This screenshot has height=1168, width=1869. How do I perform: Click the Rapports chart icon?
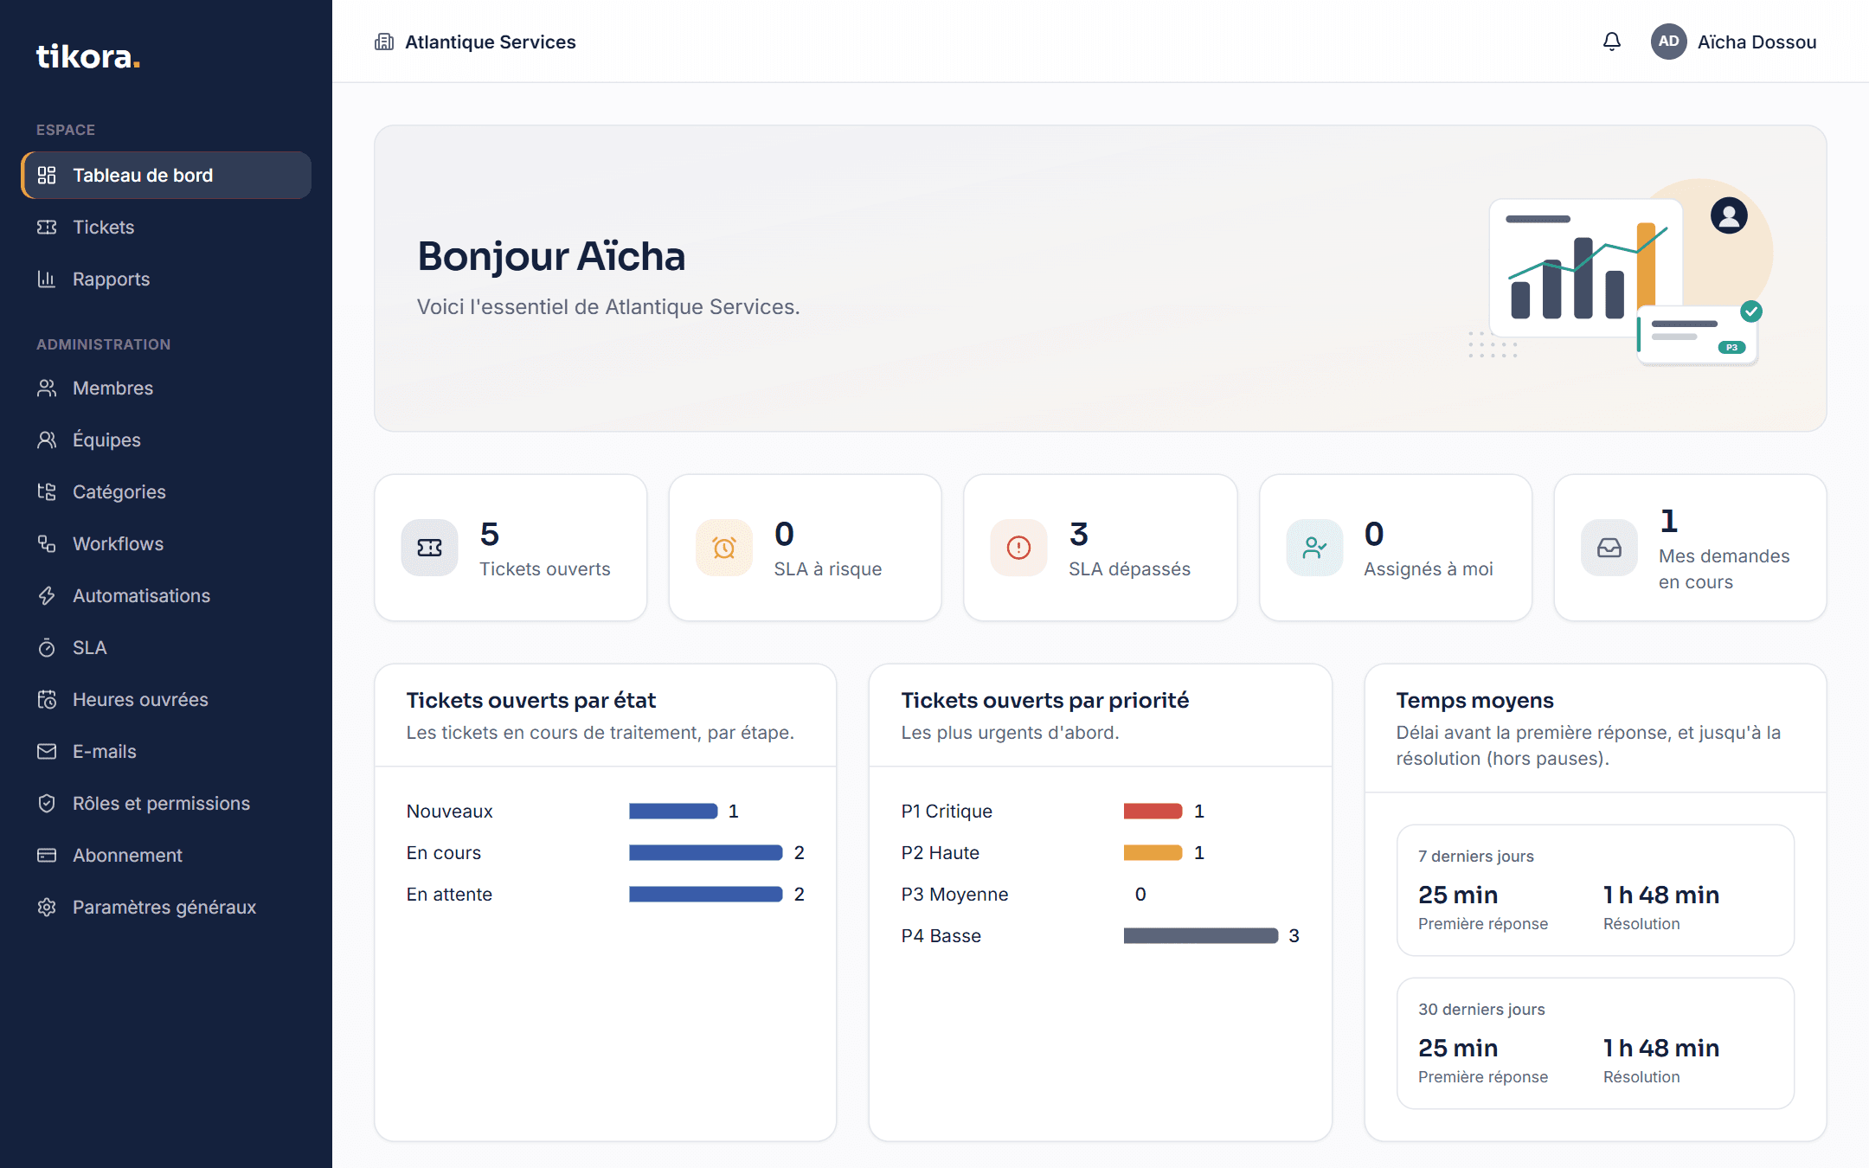point(47,279)
